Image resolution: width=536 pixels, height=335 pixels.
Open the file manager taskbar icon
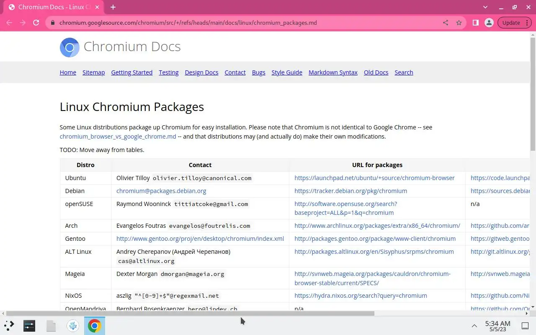[x=51, y=325]
